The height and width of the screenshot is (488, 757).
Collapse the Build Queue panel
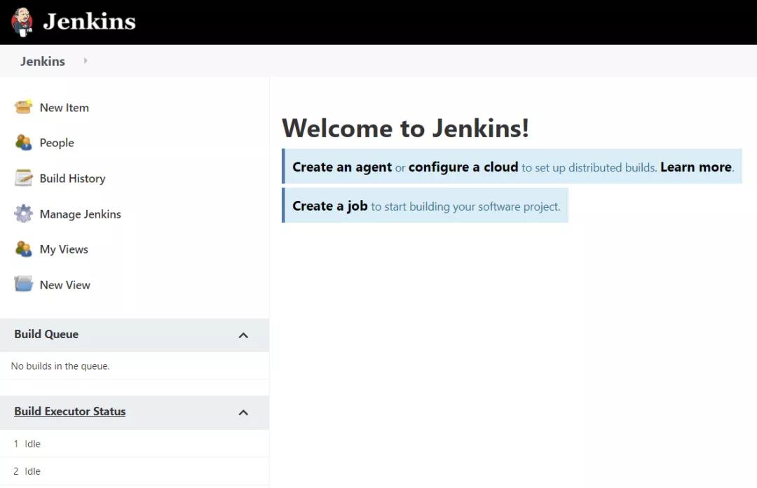(x=243, y=335)
